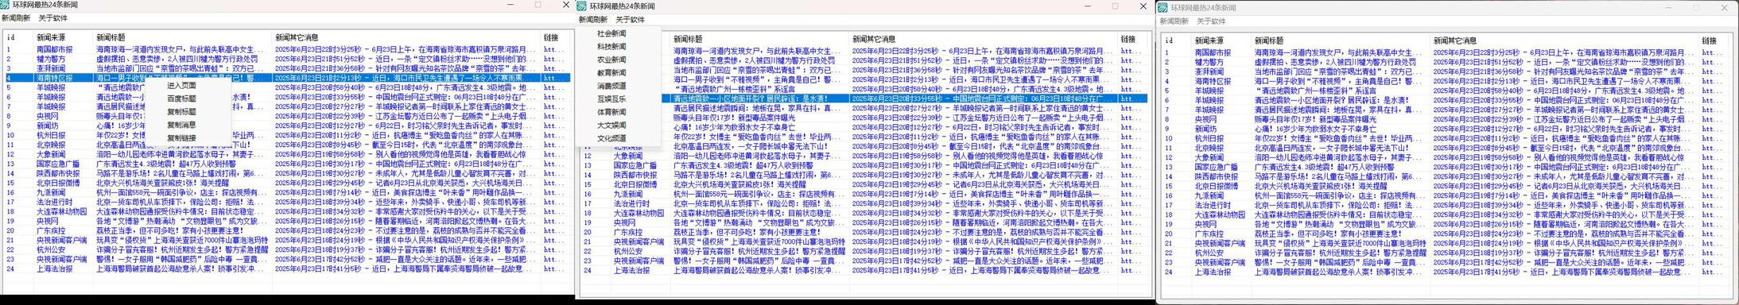Click row 1 南国都市报 link cell in the rightmost window
The height and width of the screenshot is (305, 1739).
(x=1710, y=52)
